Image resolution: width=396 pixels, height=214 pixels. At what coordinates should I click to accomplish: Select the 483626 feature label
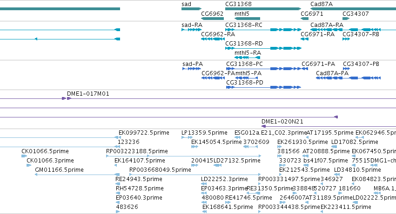point(127,207)
